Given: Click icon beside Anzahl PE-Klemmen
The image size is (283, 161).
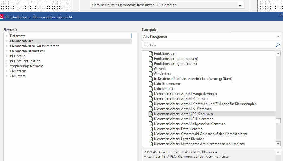Looking at the screenshot, I should pyautogui.click(x=151, y=114).
